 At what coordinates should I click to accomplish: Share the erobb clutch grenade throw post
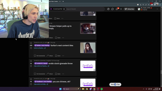(50, 74)
